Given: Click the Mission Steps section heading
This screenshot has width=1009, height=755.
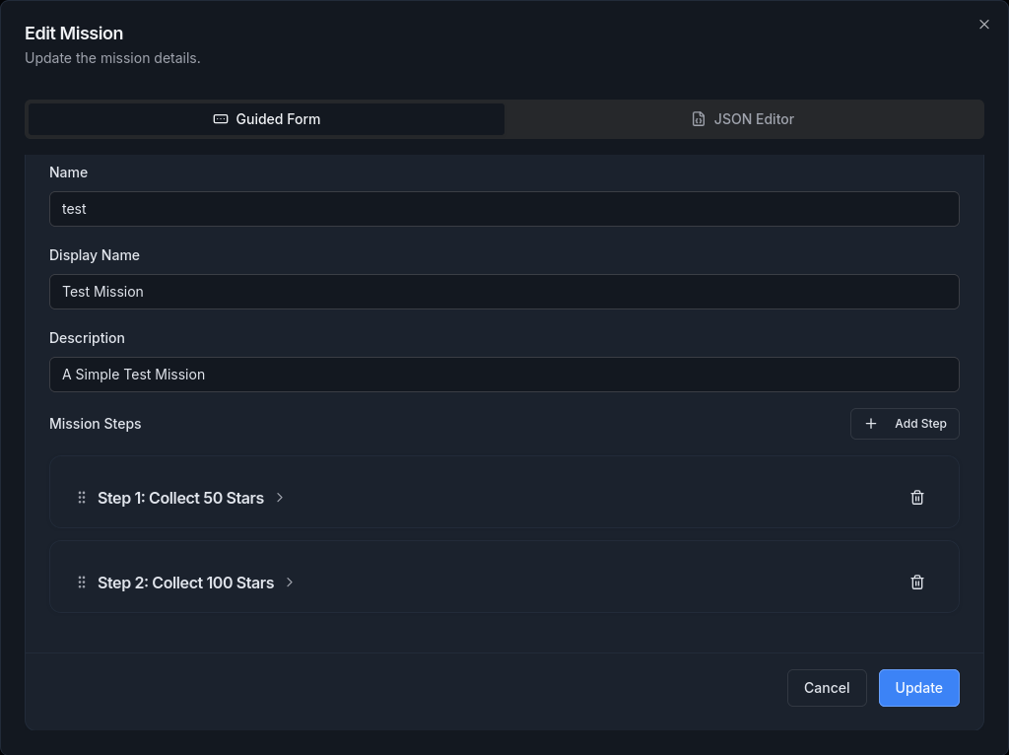Looking at the screenshot, I should tap(96, 424).
